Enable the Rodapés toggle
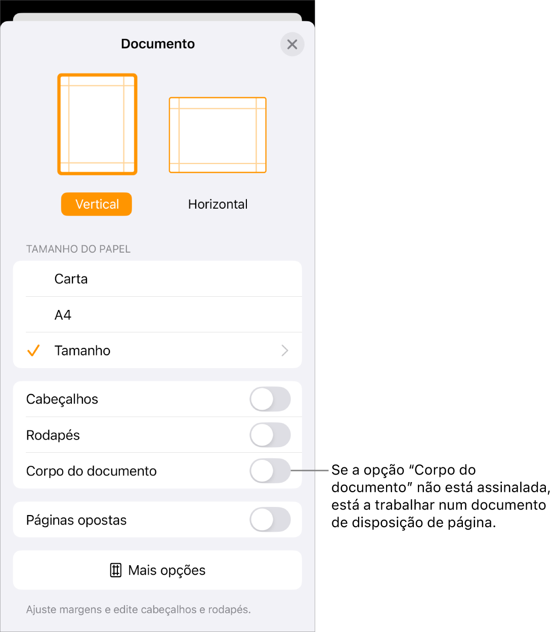 point(270,435)
